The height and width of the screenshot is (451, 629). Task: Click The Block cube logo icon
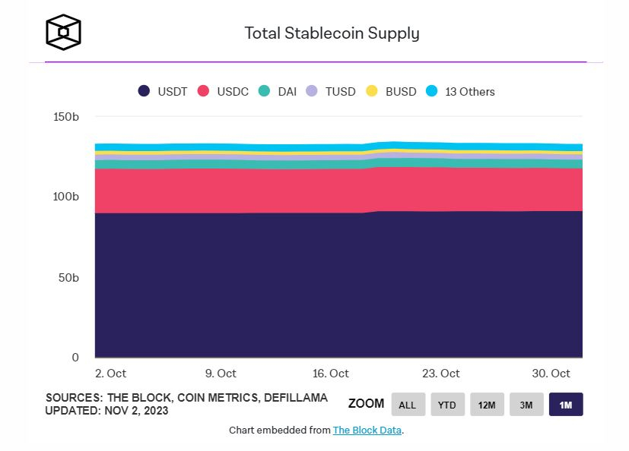coord(63,33)
